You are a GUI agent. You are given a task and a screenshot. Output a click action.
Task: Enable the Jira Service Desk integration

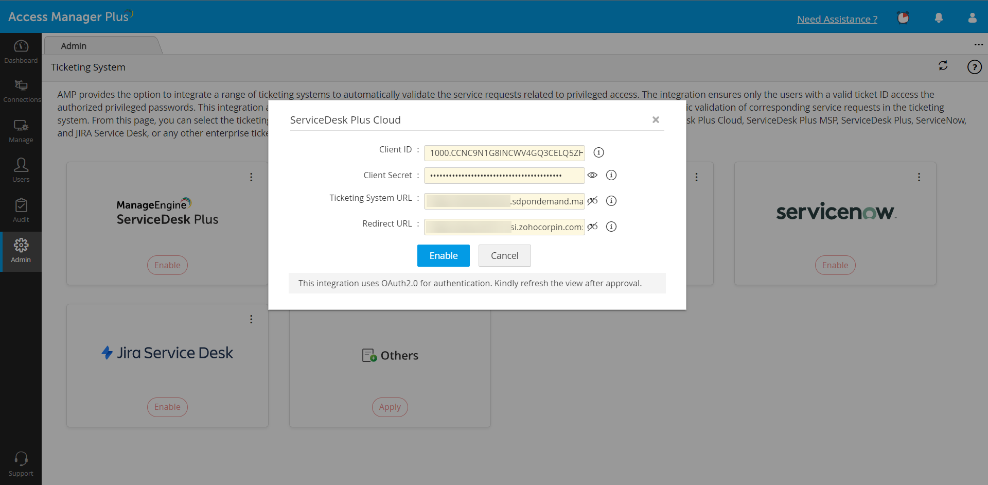tap(167, 407)
